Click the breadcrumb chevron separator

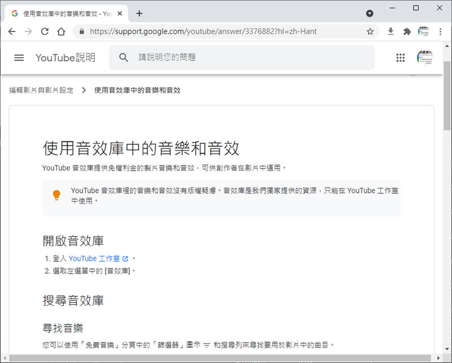pyautogui.click(x=84, y=90)
